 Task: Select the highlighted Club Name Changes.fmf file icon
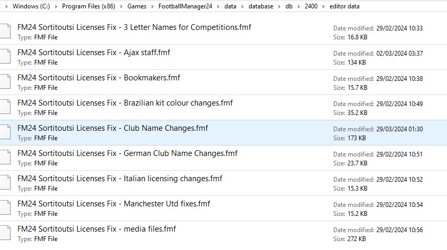coord(5,132)
